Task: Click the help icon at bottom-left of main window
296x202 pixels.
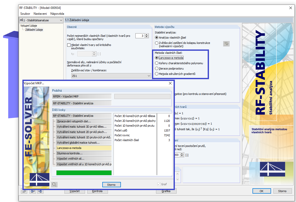Action: tap(24, 191)
